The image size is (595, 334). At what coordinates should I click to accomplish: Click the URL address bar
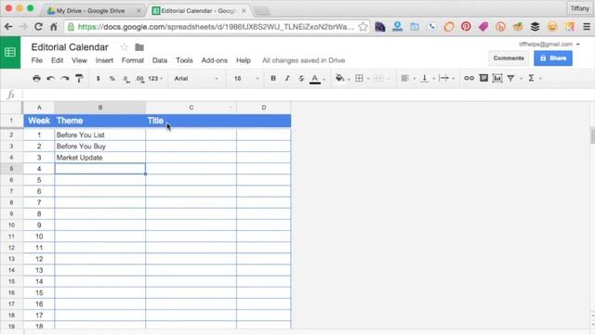click(216, 27)
